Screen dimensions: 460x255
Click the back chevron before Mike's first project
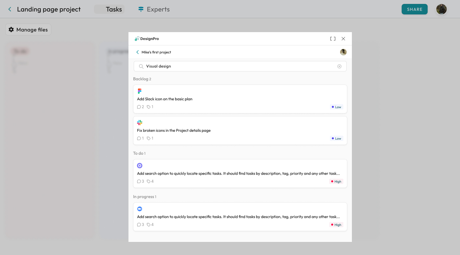137,52
